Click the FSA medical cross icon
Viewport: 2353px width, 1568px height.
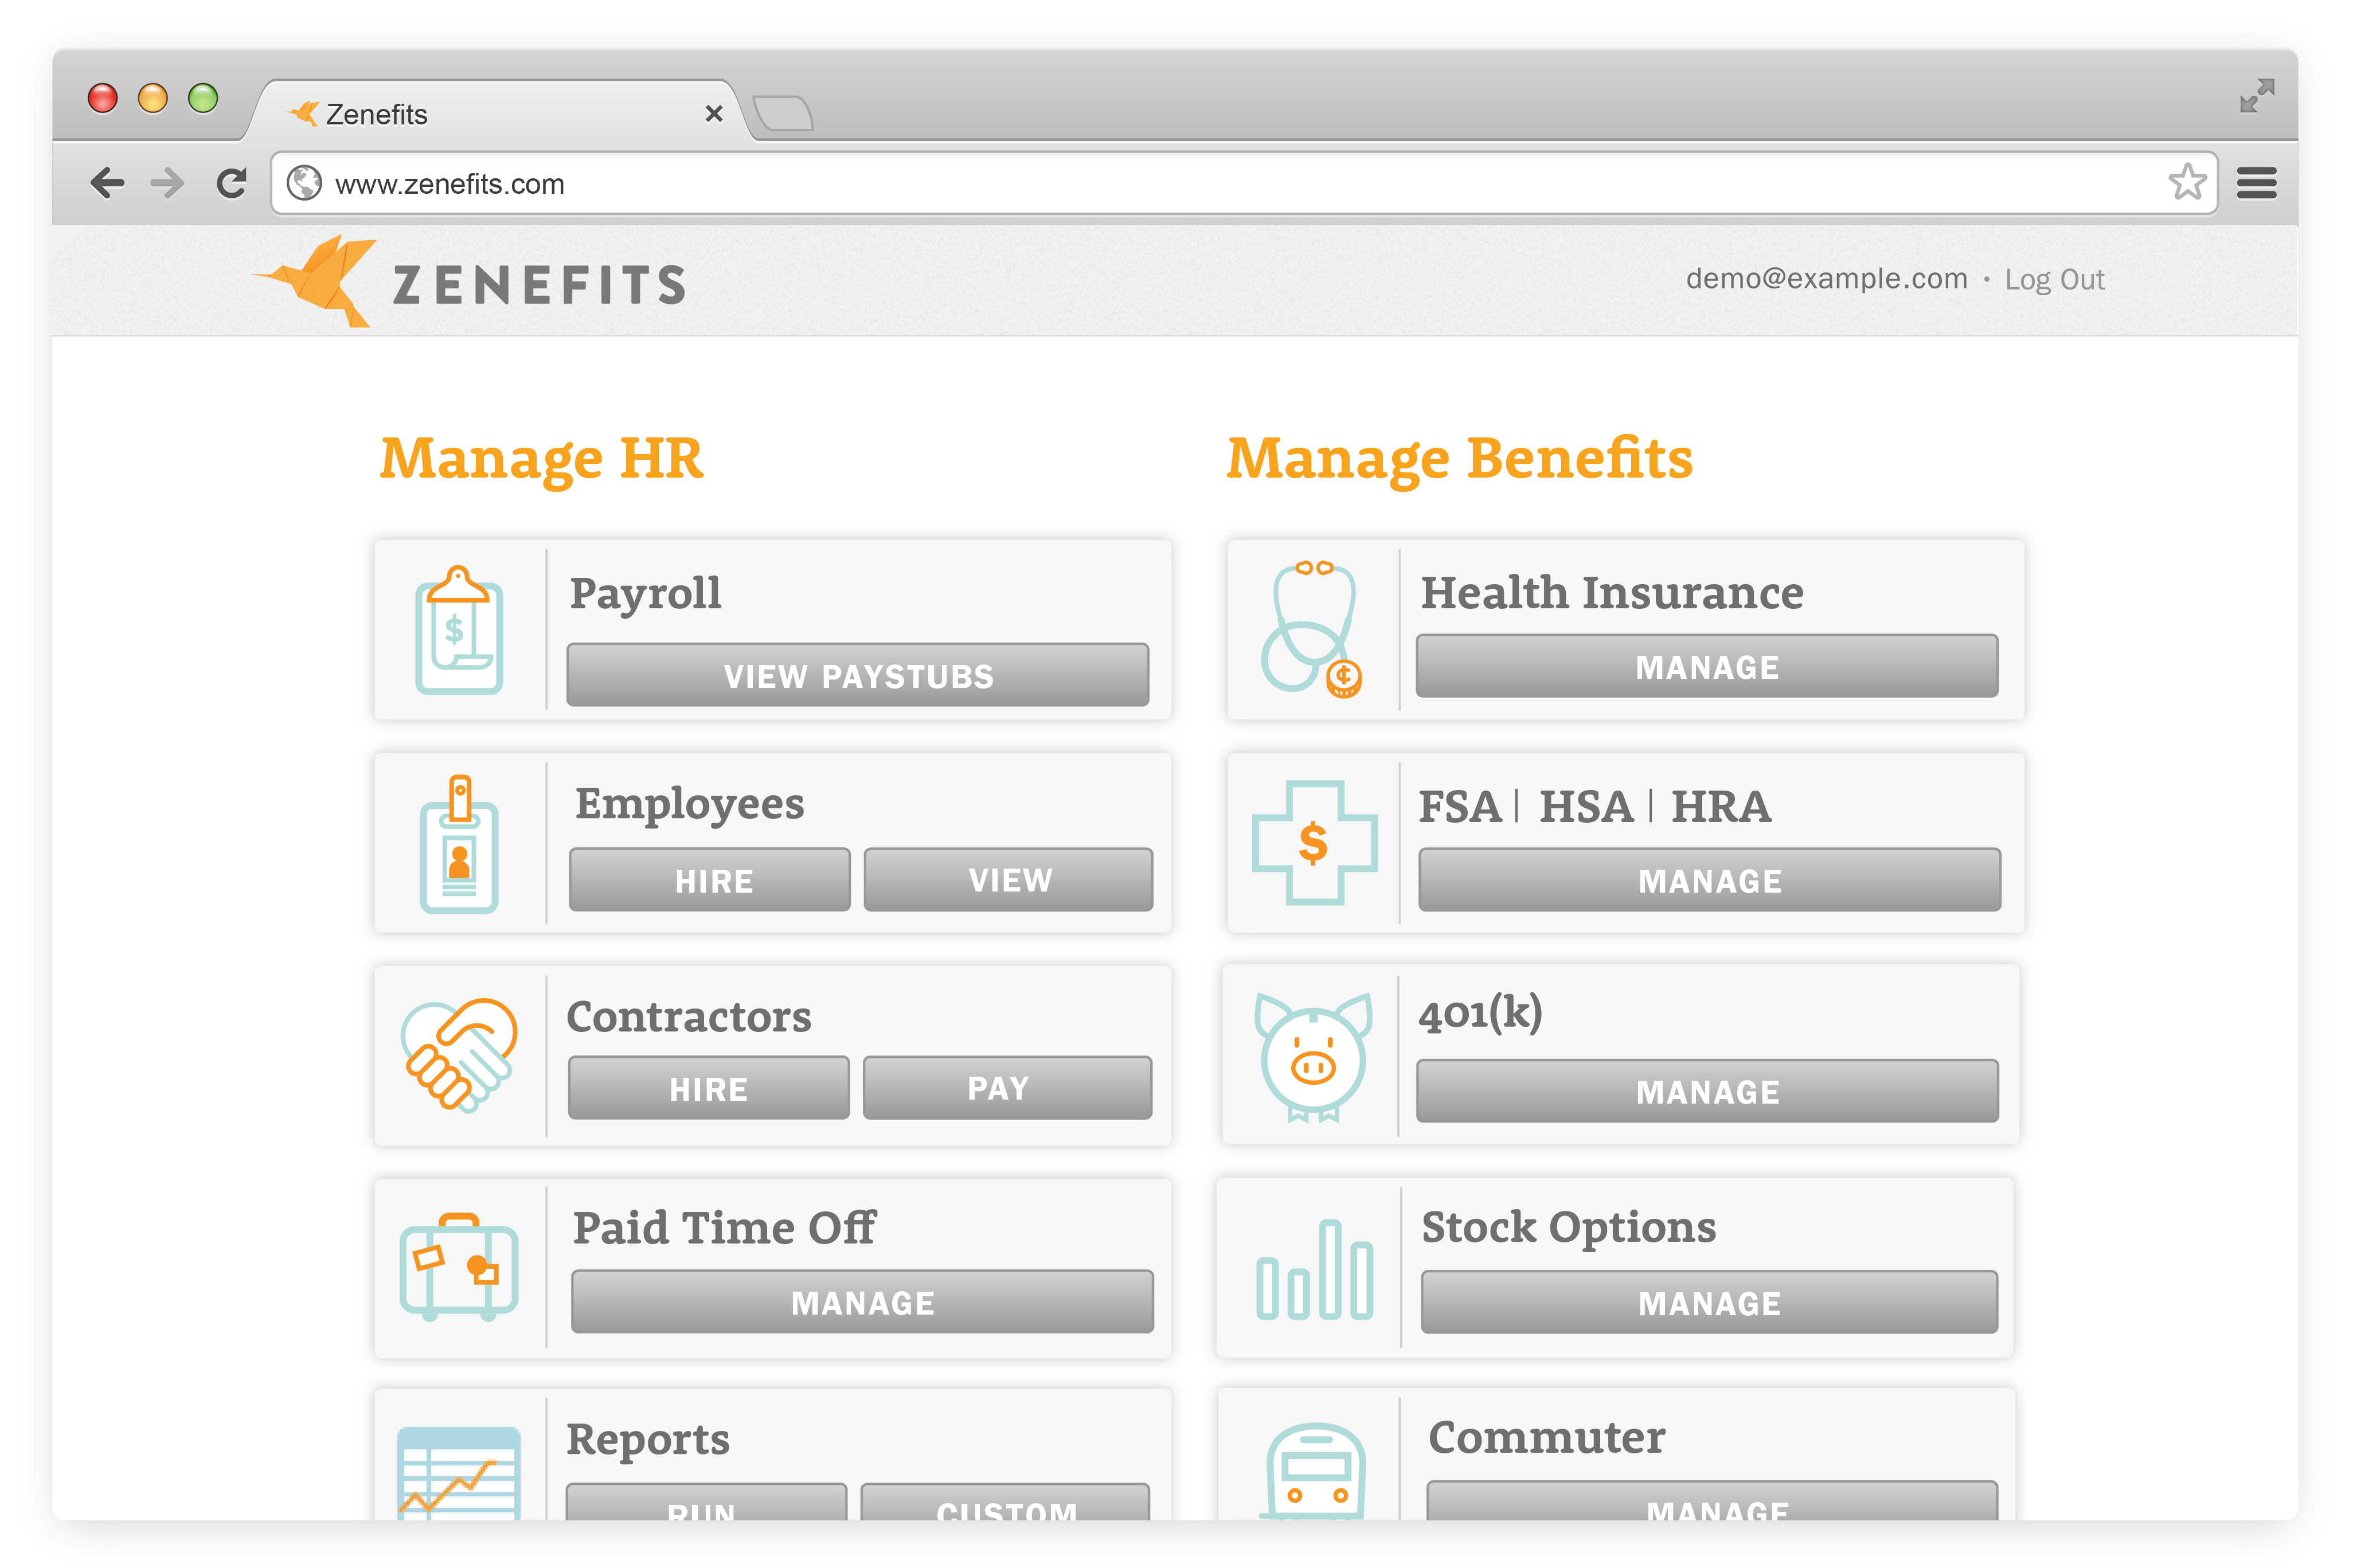[1315, 845]
